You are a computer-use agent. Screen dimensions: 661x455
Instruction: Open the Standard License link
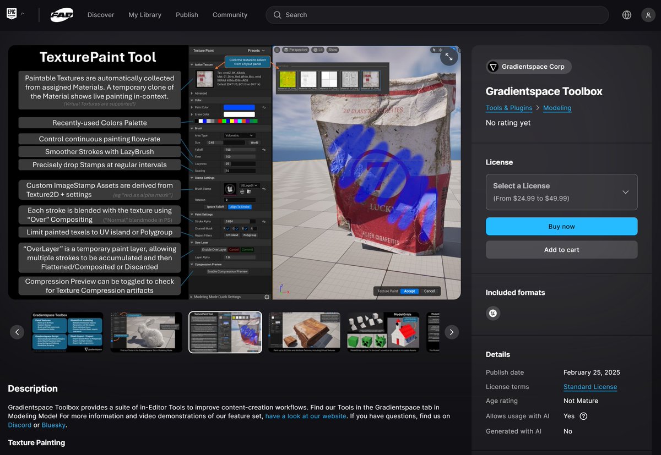(x=590, y=387)
